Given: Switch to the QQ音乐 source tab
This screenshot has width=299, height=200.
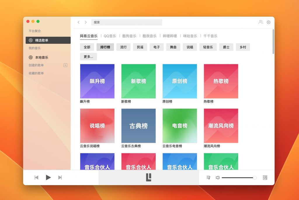Looking at the screenshot, I should [x=109, y=35].
